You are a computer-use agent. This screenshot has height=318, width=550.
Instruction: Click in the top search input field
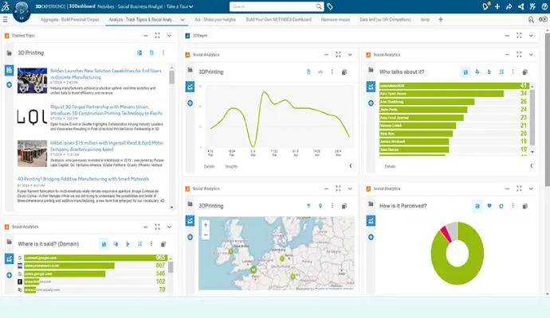tap(273, 6)
